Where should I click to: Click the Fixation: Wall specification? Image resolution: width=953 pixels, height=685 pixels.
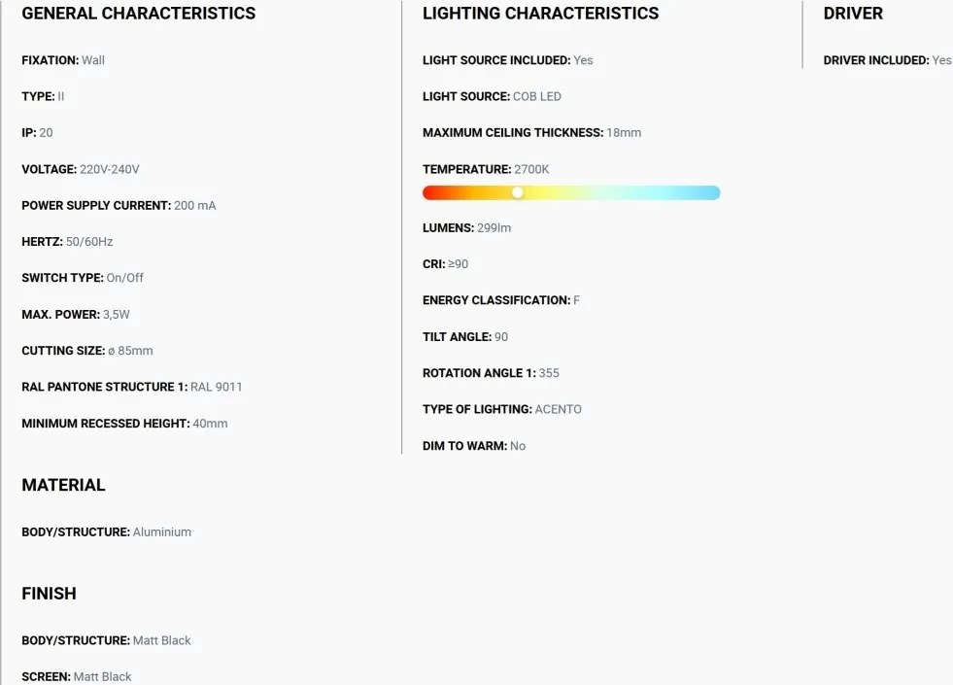tap(63, 60)
